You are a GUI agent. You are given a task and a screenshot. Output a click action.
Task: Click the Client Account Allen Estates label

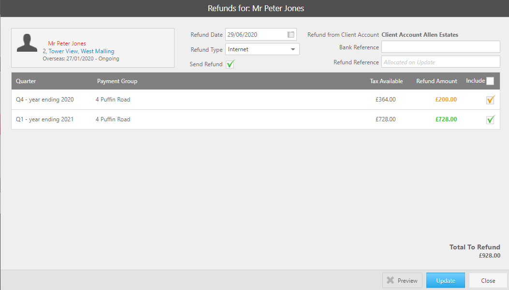(x=420, y=35)
